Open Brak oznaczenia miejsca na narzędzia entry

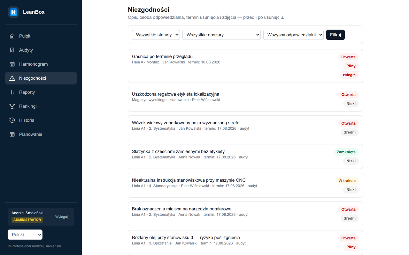245,214
